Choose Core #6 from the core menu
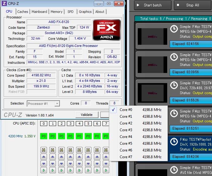This screenshot has height=176, width=212. tap(138, 150)
